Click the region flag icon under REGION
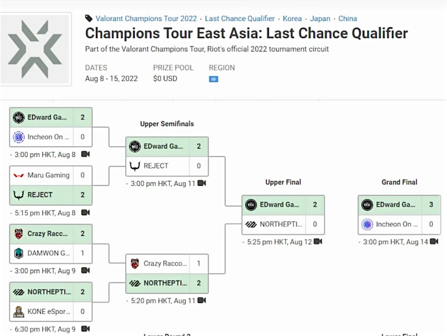Screen dimensions: 447x336 213,79
